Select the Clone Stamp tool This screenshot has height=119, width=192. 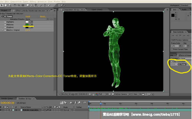45,5
